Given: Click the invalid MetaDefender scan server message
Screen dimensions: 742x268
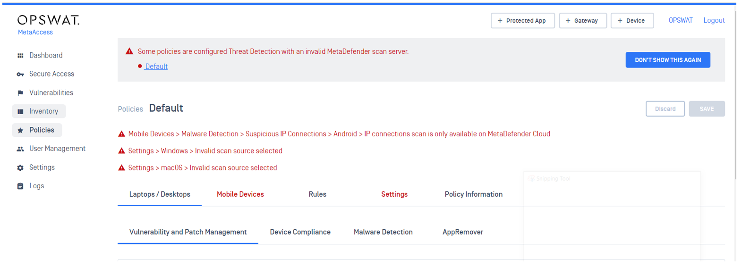Looking at the screenshot, I should [x=273, y=51].
